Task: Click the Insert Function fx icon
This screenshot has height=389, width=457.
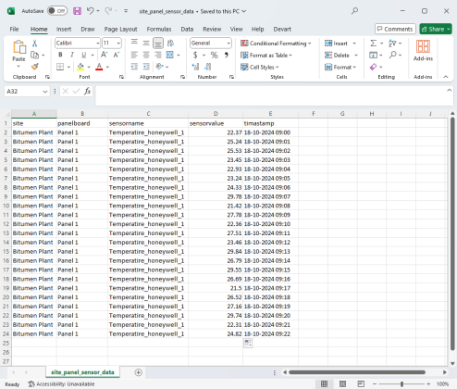Action: (88, 91)
